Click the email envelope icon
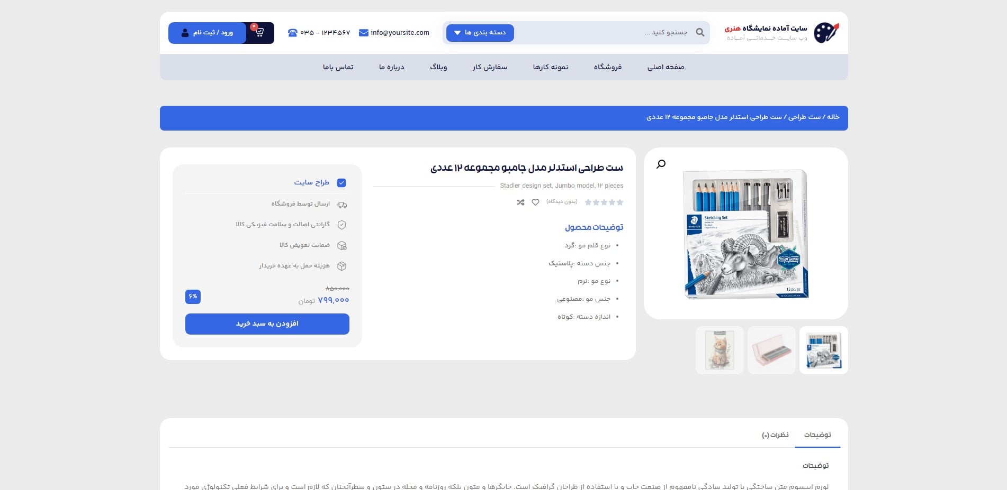Image resolution: width=1007 pixels, height=490 pixels. [x=363, y=33]
